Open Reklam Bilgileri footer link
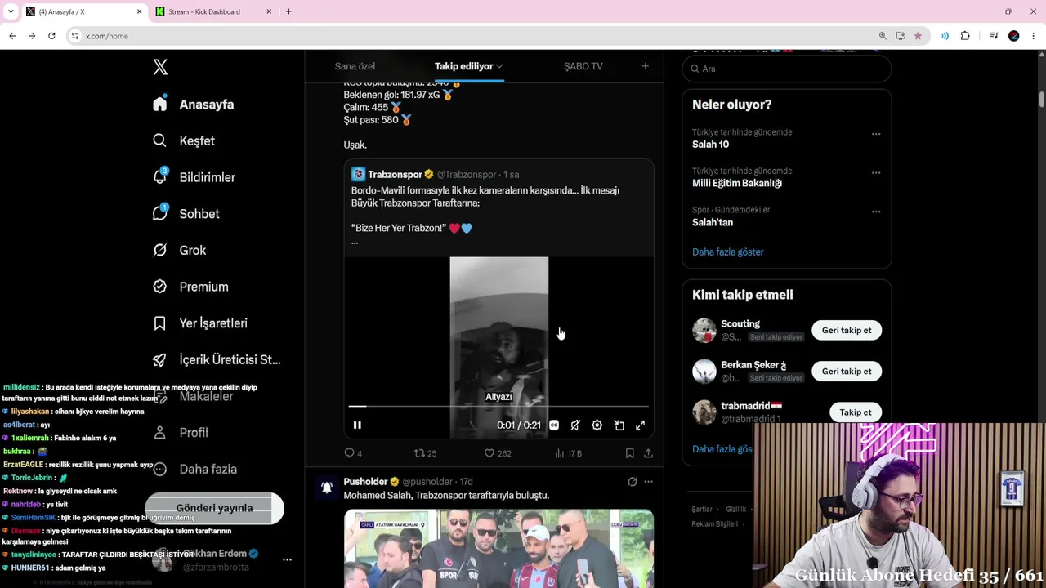 [x=715, y=524]
